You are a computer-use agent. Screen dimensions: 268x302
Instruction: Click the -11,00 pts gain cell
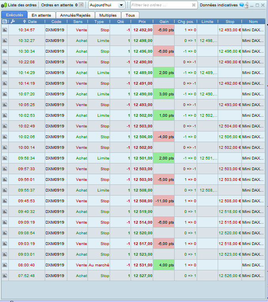click(163, 201)
